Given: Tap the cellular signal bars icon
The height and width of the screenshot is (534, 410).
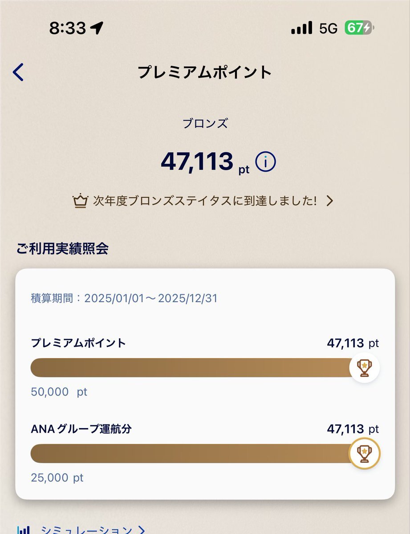Looking at the screenshot, I should 302,28.
